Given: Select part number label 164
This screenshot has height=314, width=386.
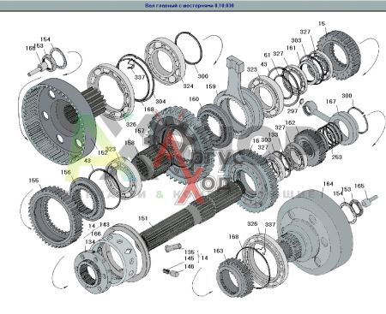Looking at the screenshot, I should pos(328,184).
